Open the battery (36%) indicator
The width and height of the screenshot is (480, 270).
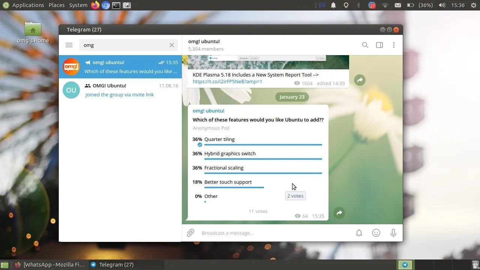[420, 5]
